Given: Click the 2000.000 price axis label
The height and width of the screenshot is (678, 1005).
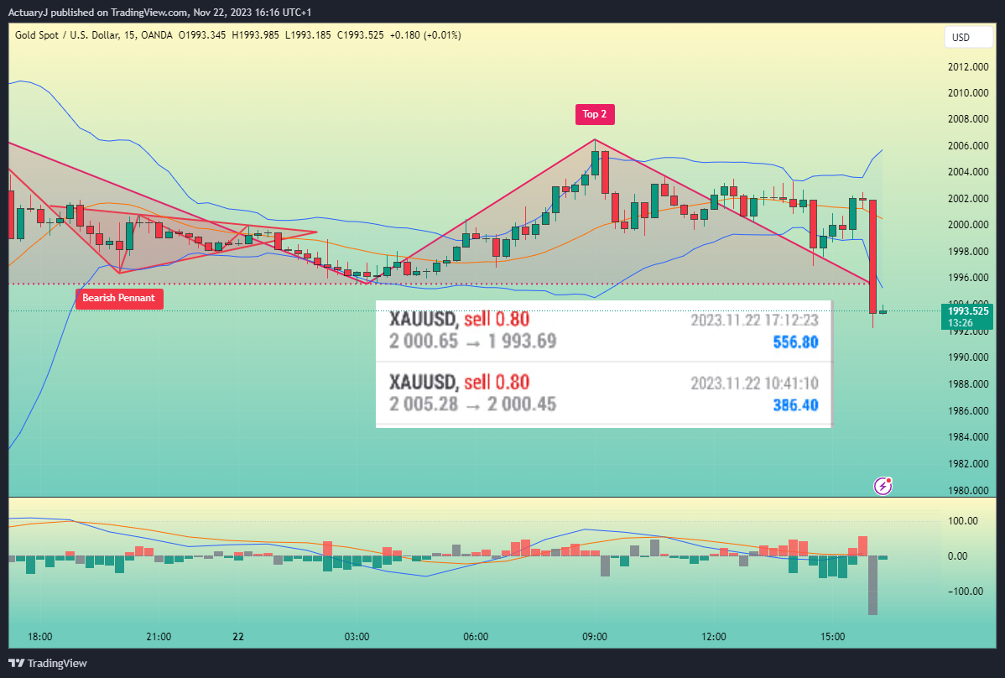Looking at the screenshot, I should pos(968,225).
